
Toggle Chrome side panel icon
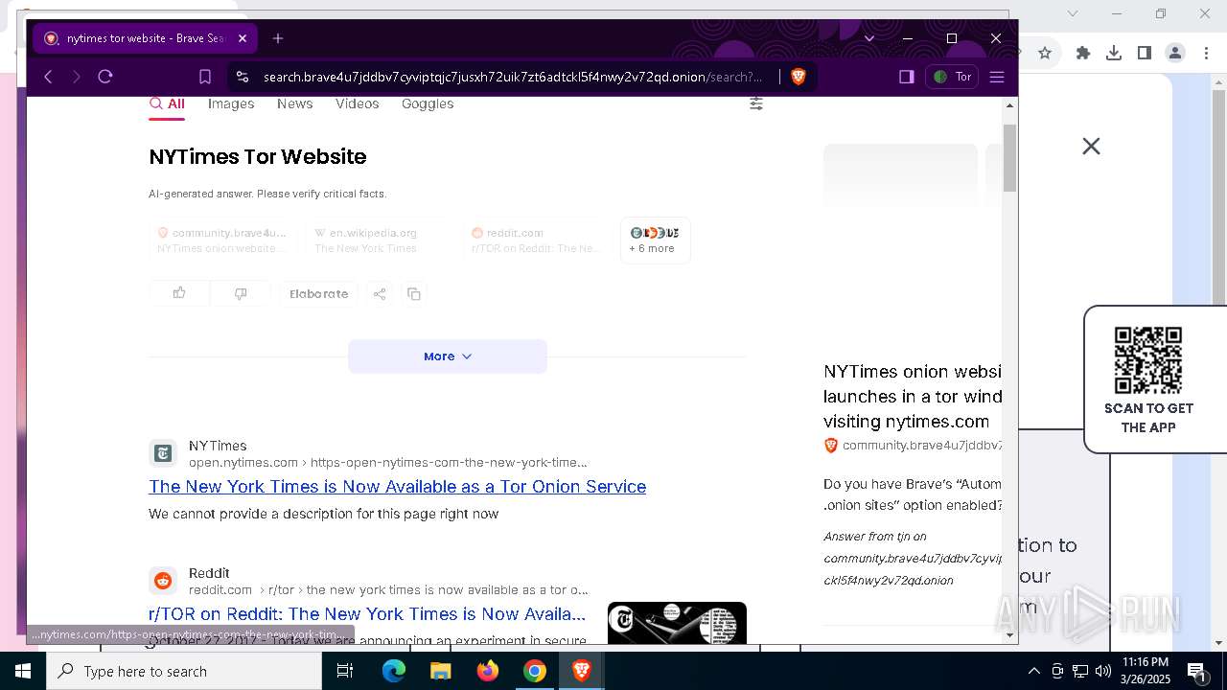(1145, 53)
